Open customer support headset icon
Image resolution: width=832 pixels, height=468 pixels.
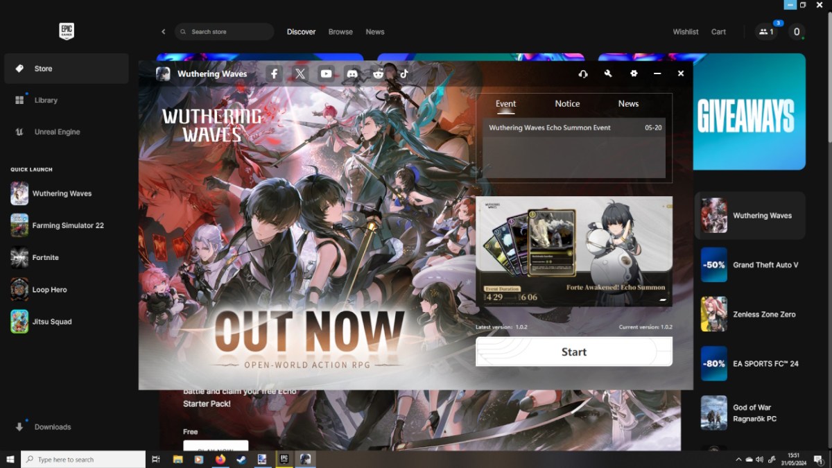coord(583,73)
